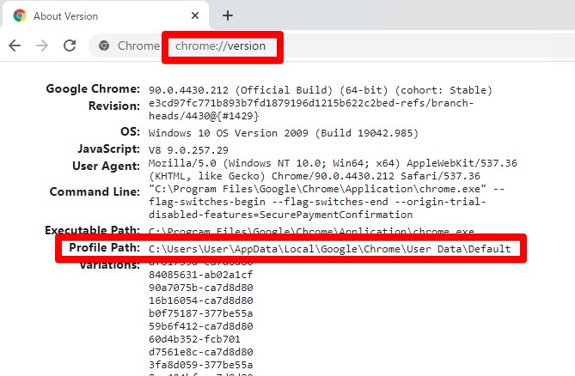Click variation 90a7075b-ca7d8d80
The width and height of the screenshot is (575, 376).
(x=201, y=288)
